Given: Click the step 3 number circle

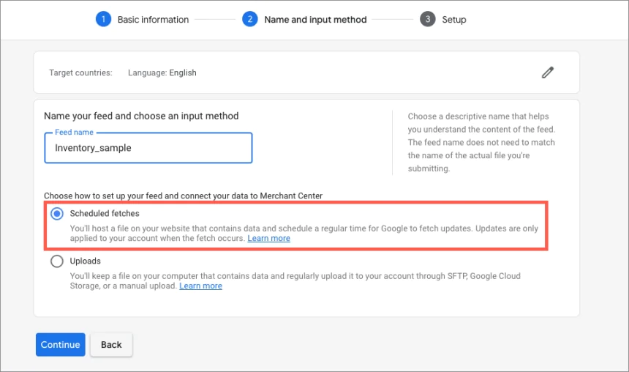Looking at the screenshot, I should (x=427, y=19).
